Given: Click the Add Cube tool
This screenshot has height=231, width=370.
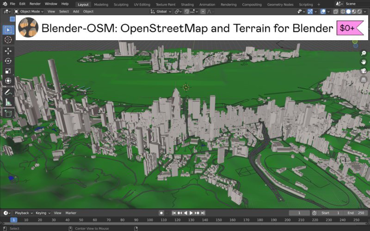Looking at the screenshot, I should tap(8, 113).
